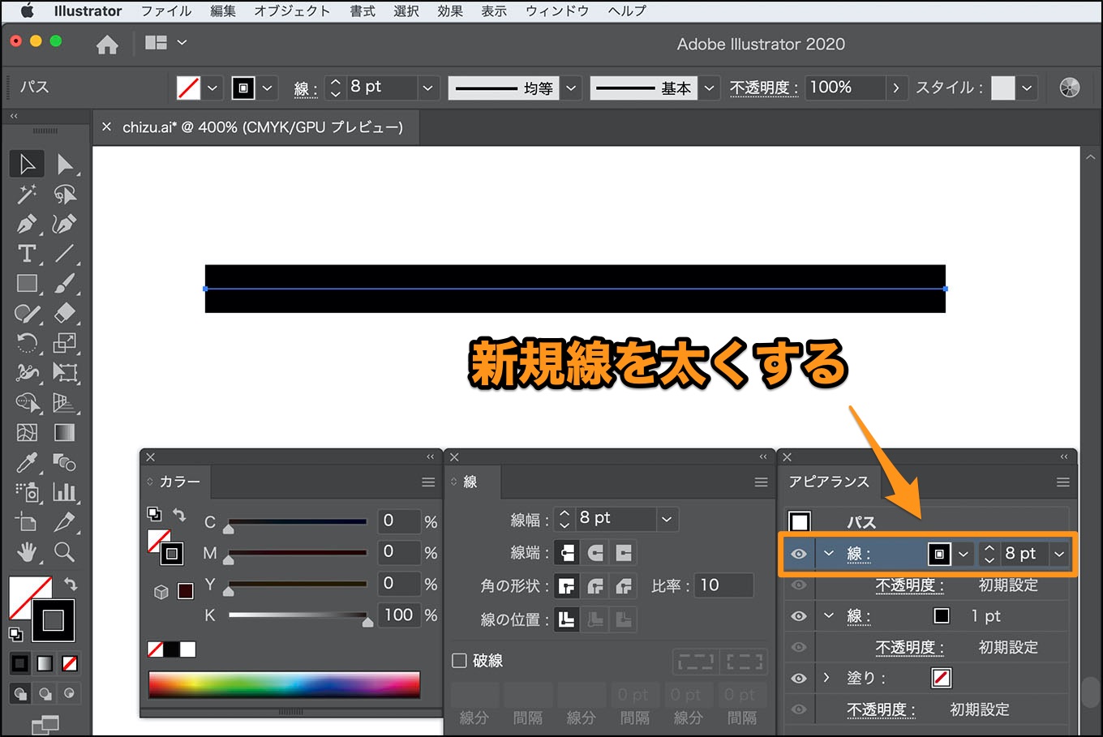1103x737 pixels.
Task: Select the Eraser tool
Action: click(65, 313)
